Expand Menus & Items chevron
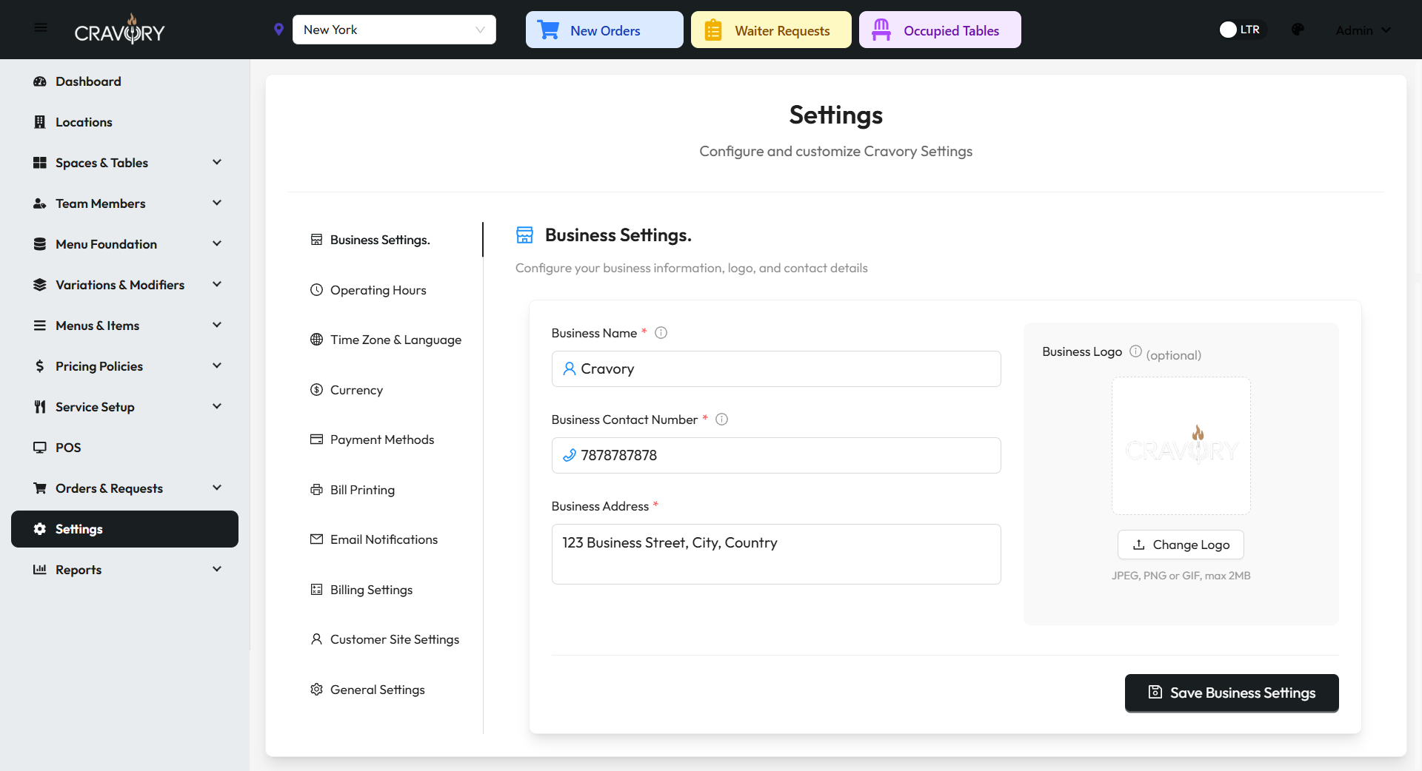Screen dimensions: 1422x771 pyautogui.click(x=217, y=325)
